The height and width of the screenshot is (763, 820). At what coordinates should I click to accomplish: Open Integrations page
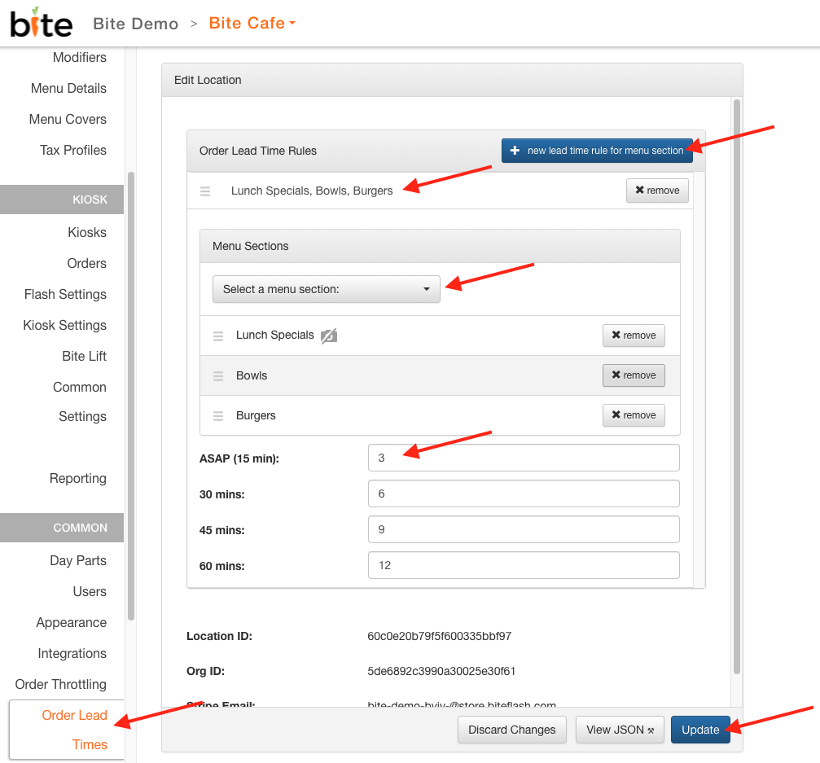point(72,652)
